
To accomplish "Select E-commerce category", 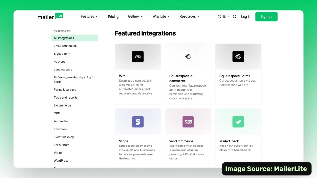I will [x=63, y=105].
